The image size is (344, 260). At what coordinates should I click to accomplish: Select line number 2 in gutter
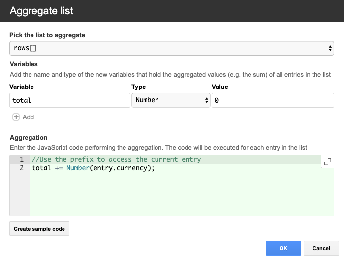coord(22,168)
